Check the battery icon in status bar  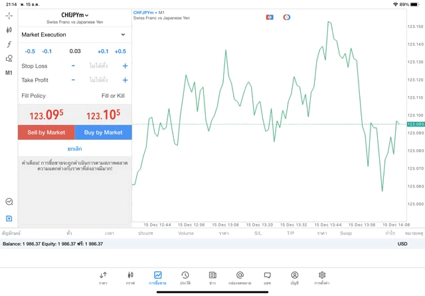click(415, 5)
